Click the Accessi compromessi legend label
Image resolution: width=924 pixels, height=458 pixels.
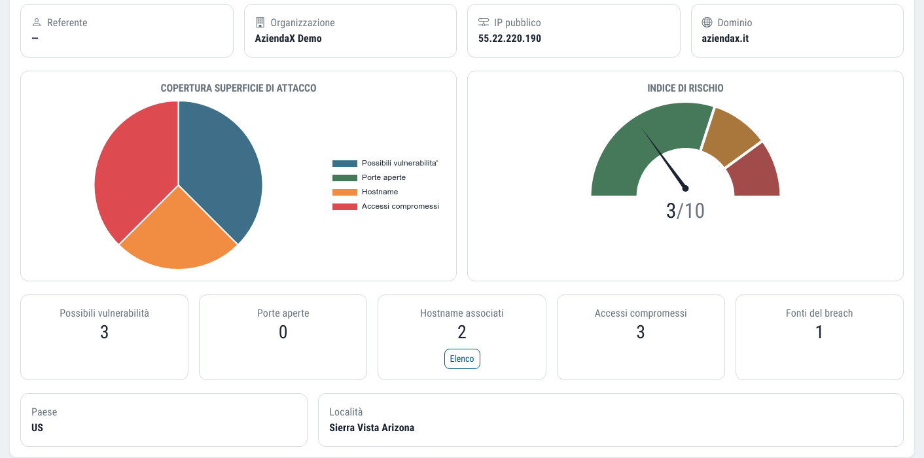tap(400, 206)
